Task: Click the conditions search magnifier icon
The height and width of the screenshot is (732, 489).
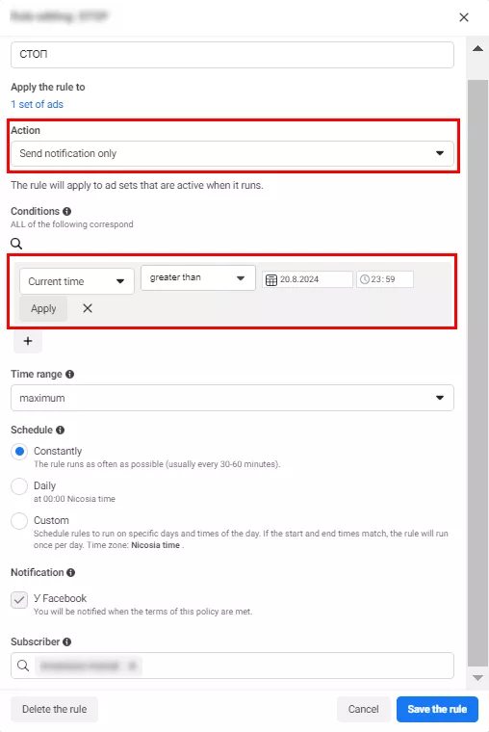Action: (x=16, y=244)
